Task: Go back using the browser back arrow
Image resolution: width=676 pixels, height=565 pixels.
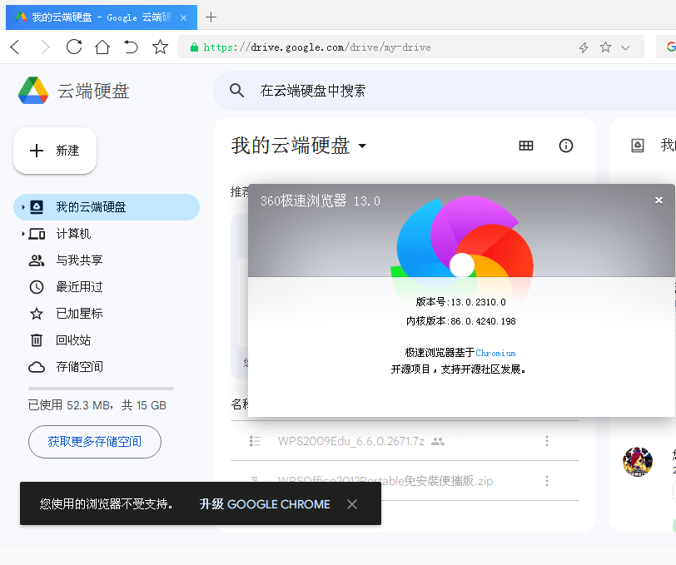Action: click(15, 47)
